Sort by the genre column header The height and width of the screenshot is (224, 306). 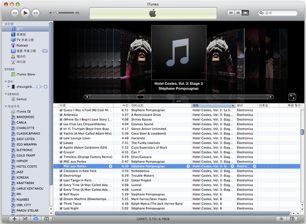[246, 105]
